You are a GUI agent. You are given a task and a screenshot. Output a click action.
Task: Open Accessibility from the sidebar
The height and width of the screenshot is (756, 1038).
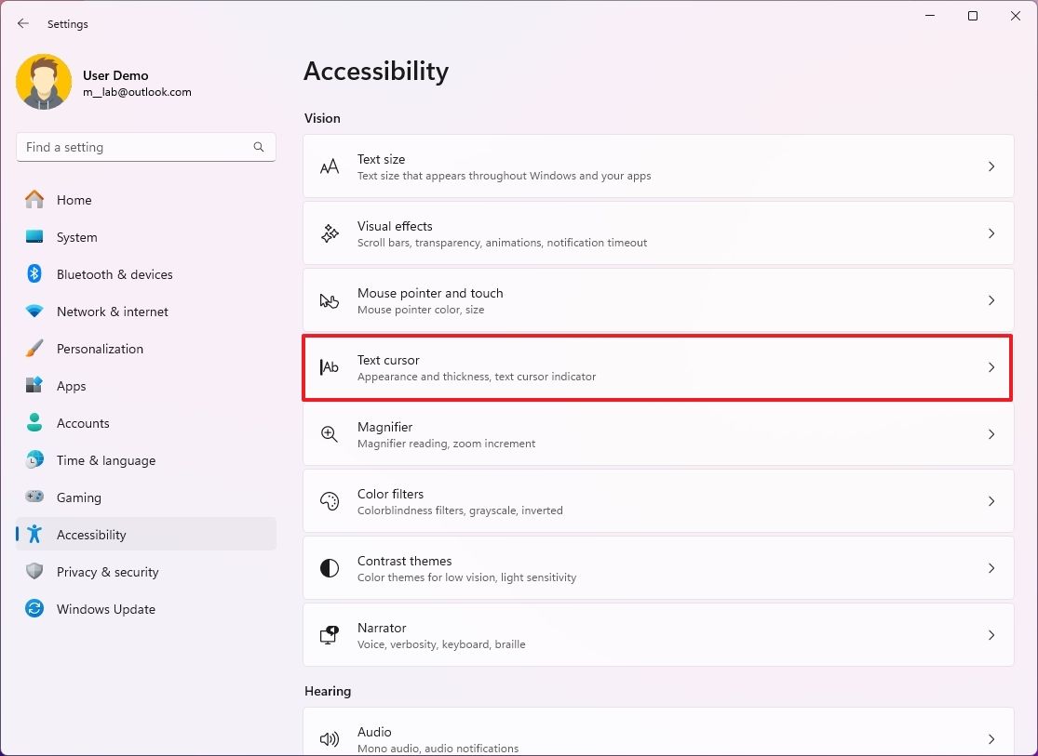[91, 534]
